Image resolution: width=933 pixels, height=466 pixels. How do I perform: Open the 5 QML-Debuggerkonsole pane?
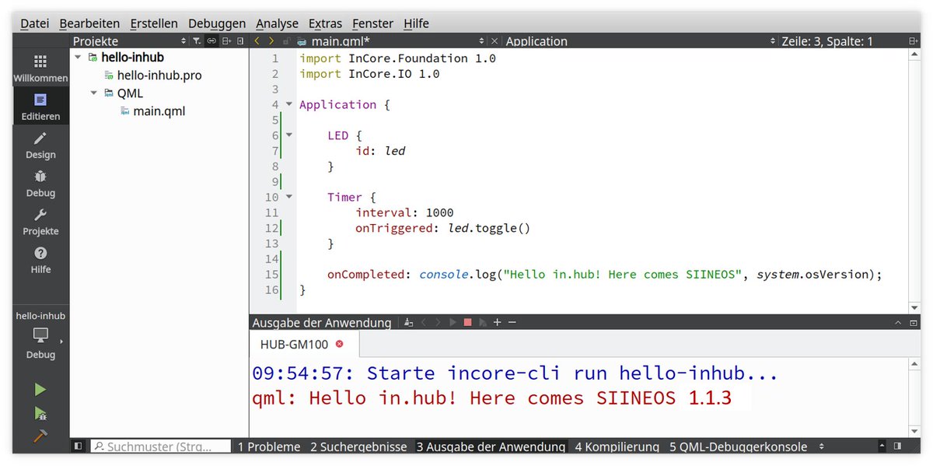[738, 447]
